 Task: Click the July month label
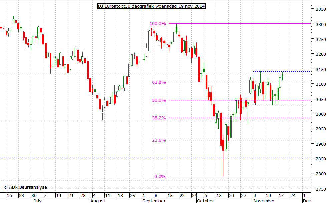[37, 201]
